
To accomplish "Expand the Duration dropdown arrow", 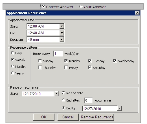I will point(62,39).
